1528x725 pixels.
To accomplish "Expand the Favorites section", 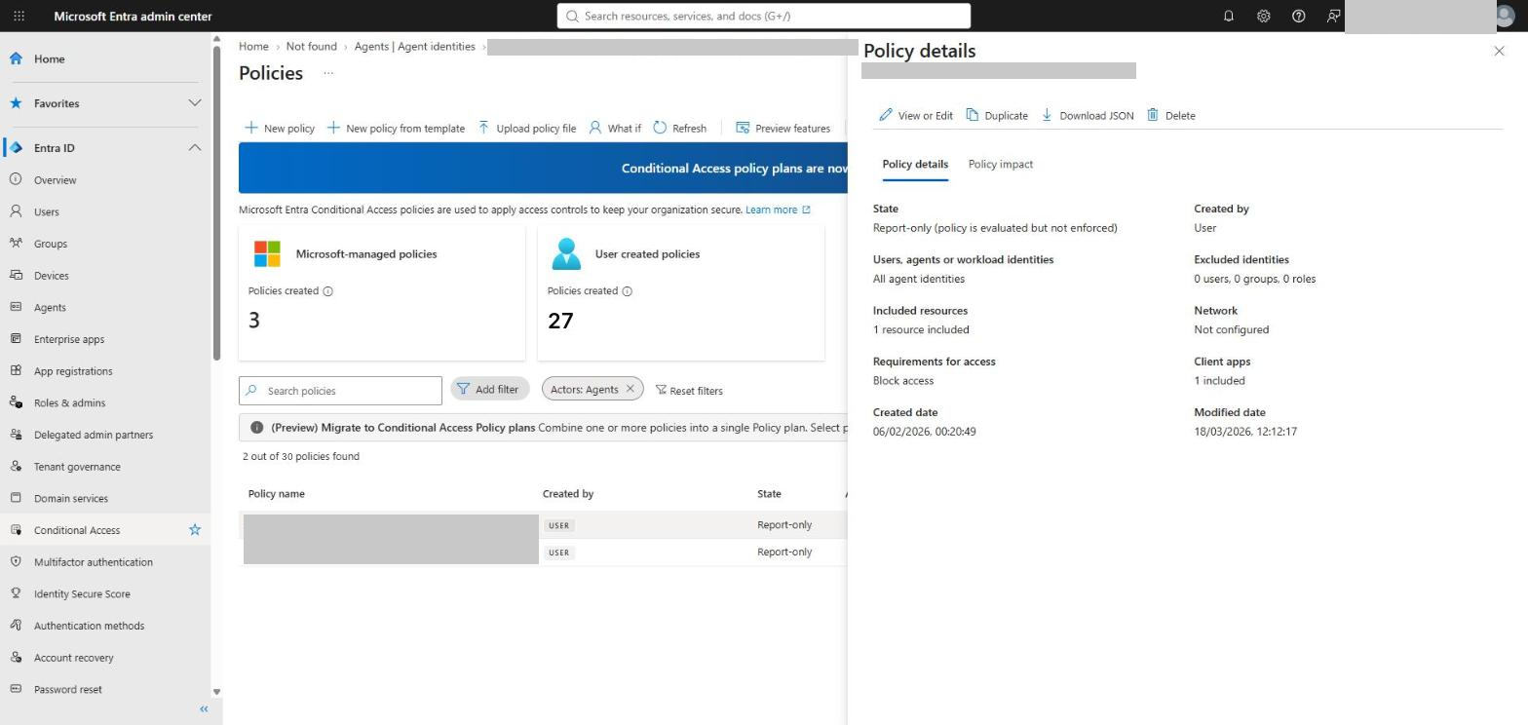I will click(194, 103).
